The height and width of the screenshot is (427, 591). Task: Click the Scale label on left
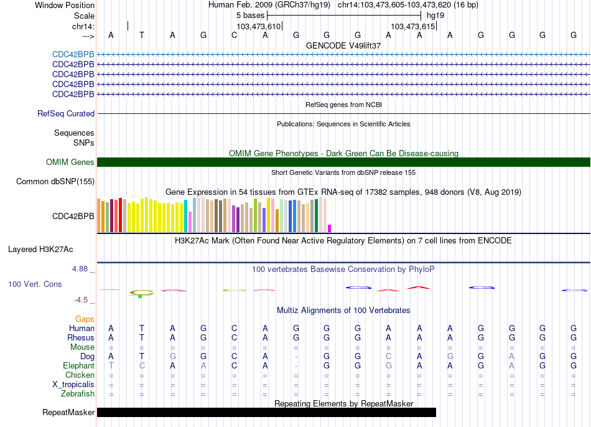(84, 16)
